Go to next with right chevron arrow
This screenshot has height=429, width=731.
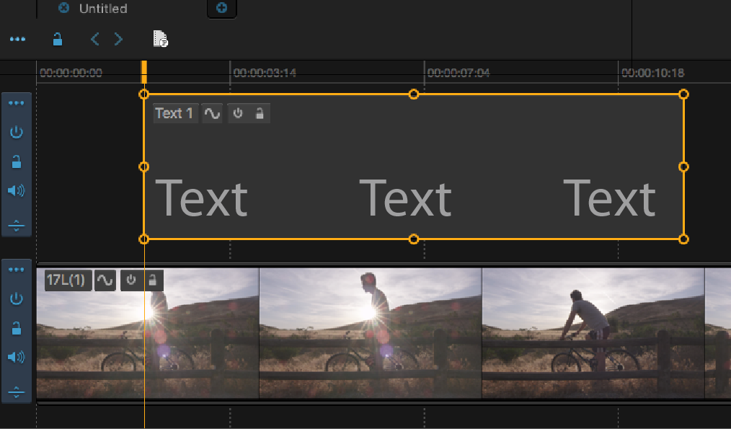[x=118, y=39]
